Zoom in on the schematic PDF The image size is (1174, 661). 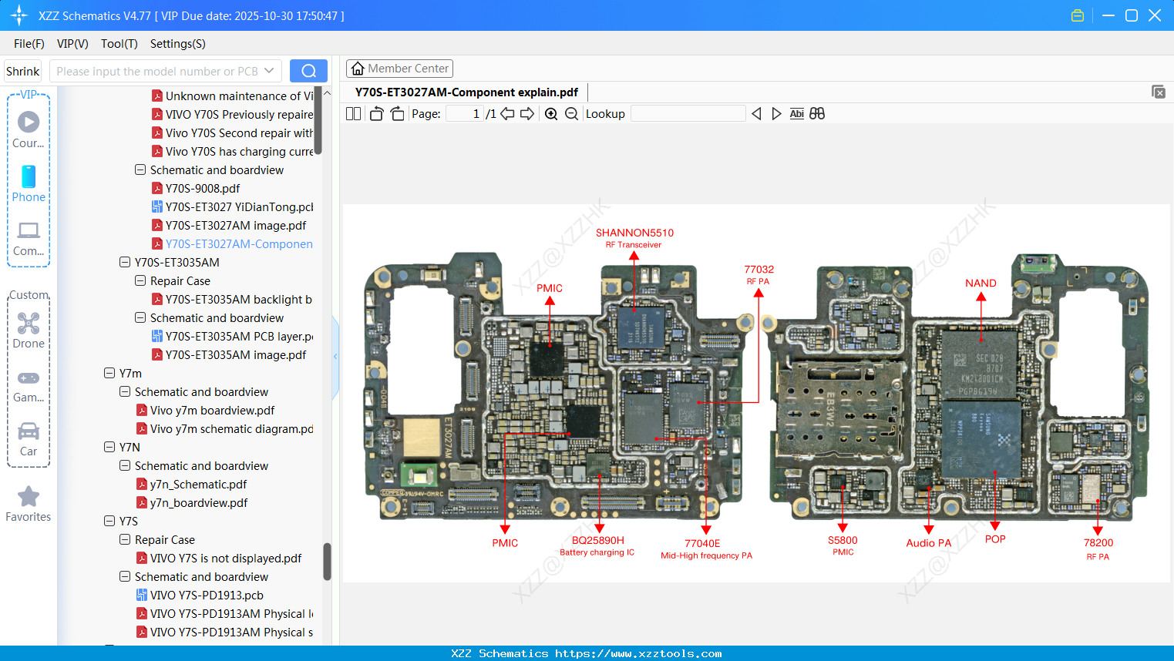pyautogui.click(x=551, y=113)
